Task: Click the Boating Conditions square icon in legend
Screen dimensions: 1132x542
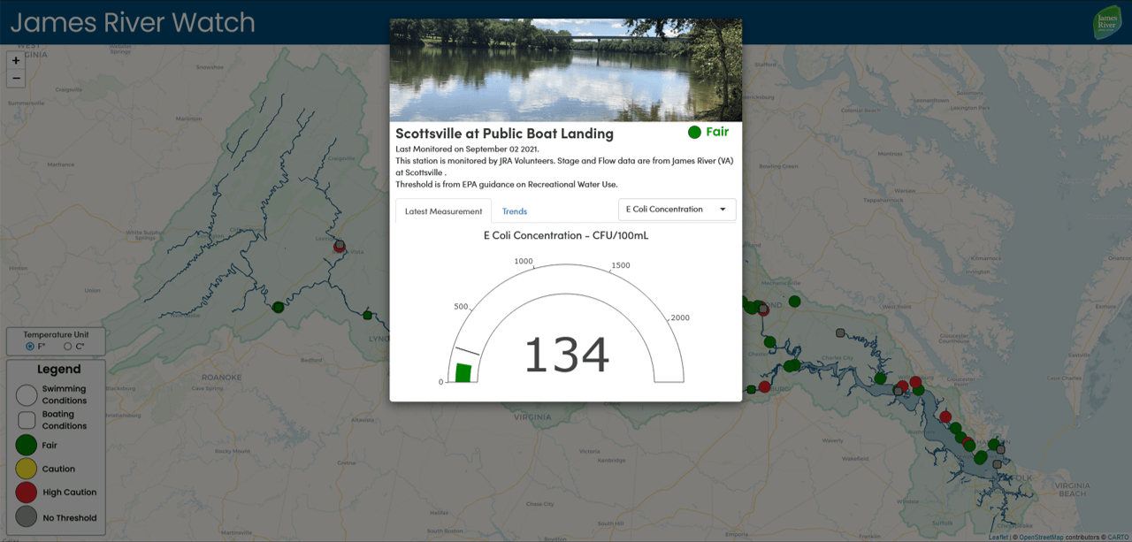Action: click(x=27, y=420)
